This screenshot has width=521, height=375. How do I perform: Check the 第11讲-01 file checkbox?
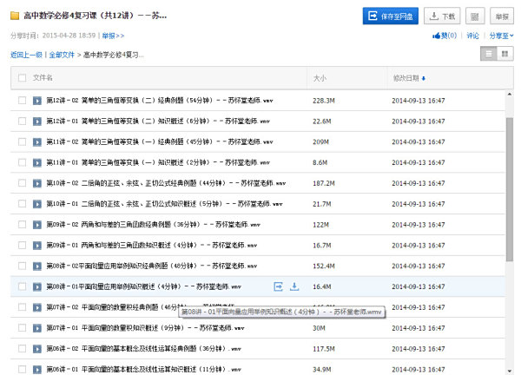tap(23, 162)
